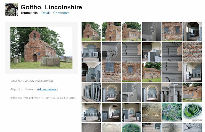The width and height of the screenshot is (205, 132).
Task: Open single brick window thumbnail in third row
Action: [x=132, y=72]
